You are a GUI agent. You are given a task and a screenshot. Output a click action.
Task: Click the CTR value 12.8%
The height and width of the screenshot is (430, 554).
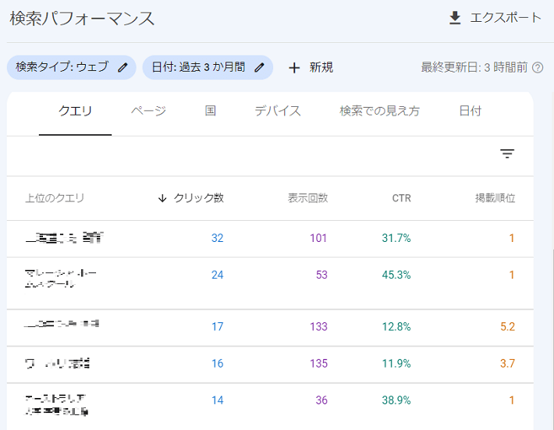(x=396, y=326)
